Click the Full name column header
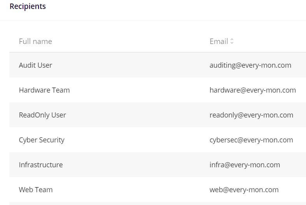Image resolution: width=306 pixels, height=205 pixels. coord(35,41)
